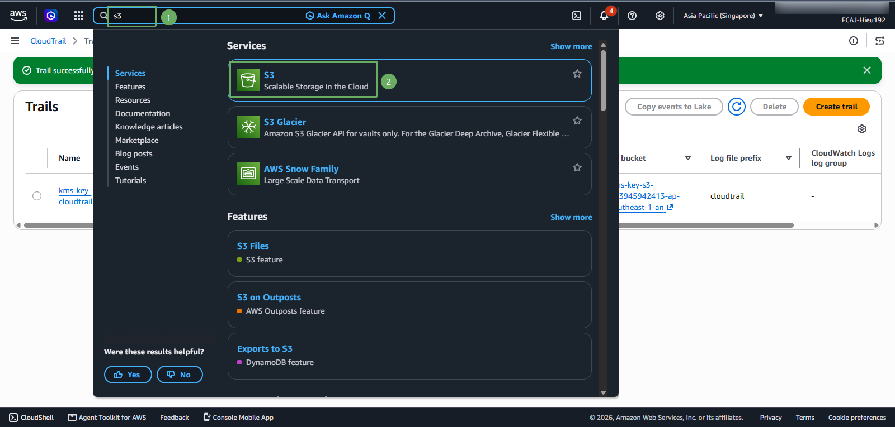Dismiss the trail success banner

click(x=867, y=70)
